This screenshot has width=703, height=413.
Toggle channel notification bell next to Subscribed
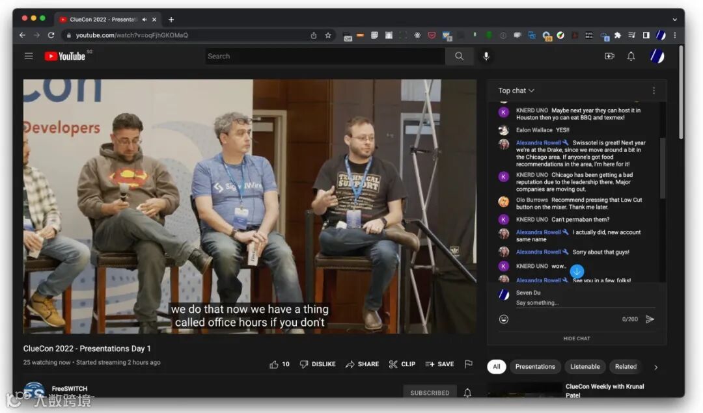click(x=467, y=393)
